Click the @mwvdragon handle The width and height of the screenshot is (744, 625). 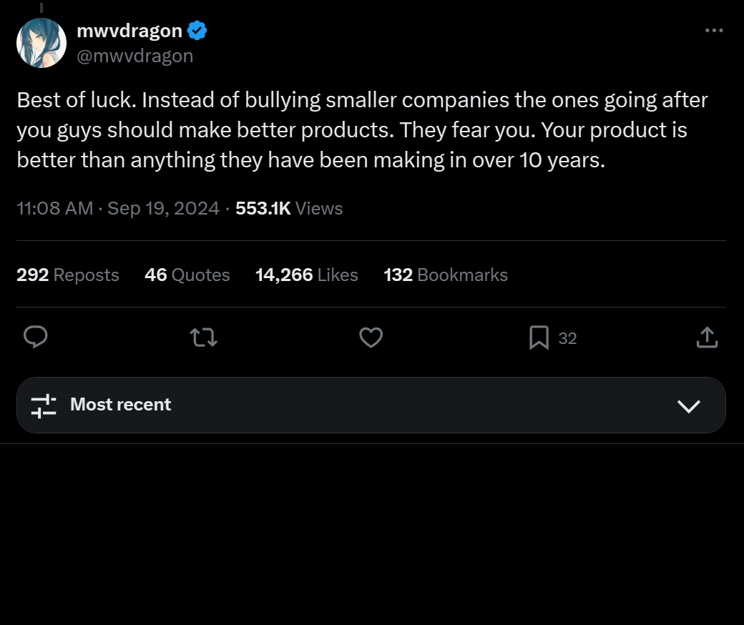135,56
